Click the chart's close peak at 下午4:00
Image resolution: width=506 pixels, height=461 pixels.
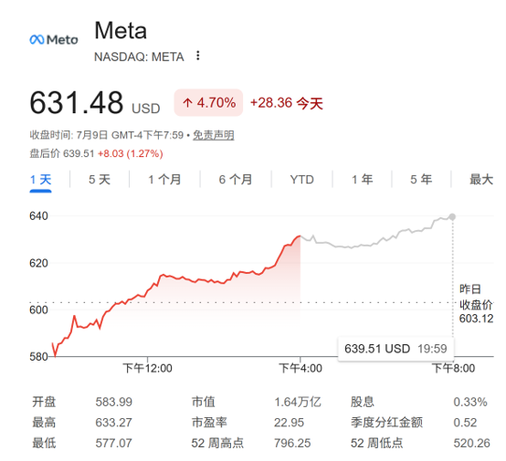coord(300,236)
